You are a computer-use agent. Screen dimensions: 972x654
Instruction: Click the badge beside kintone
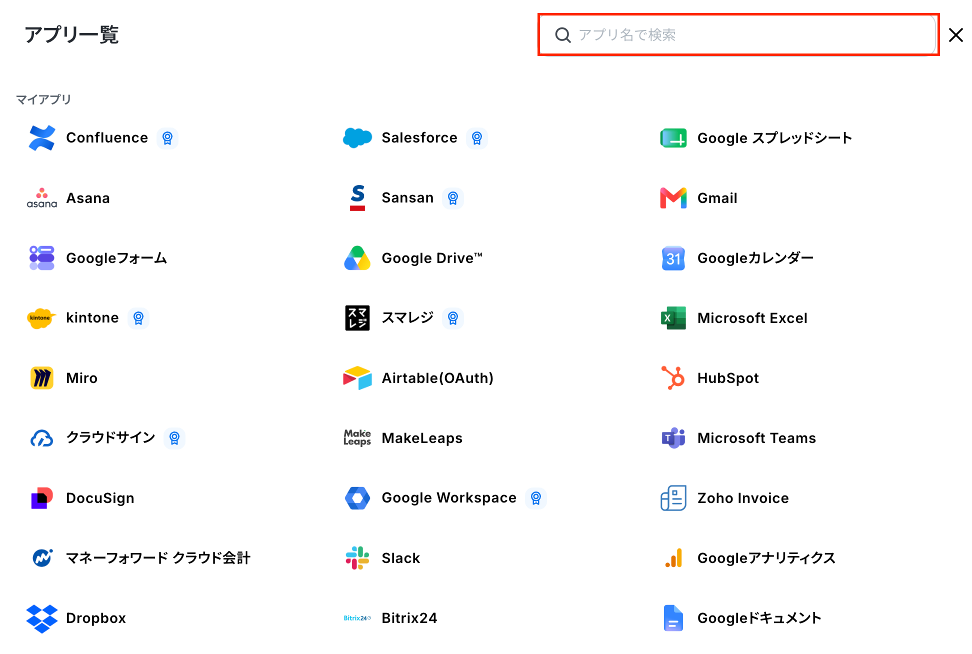[x=138, y=318]
